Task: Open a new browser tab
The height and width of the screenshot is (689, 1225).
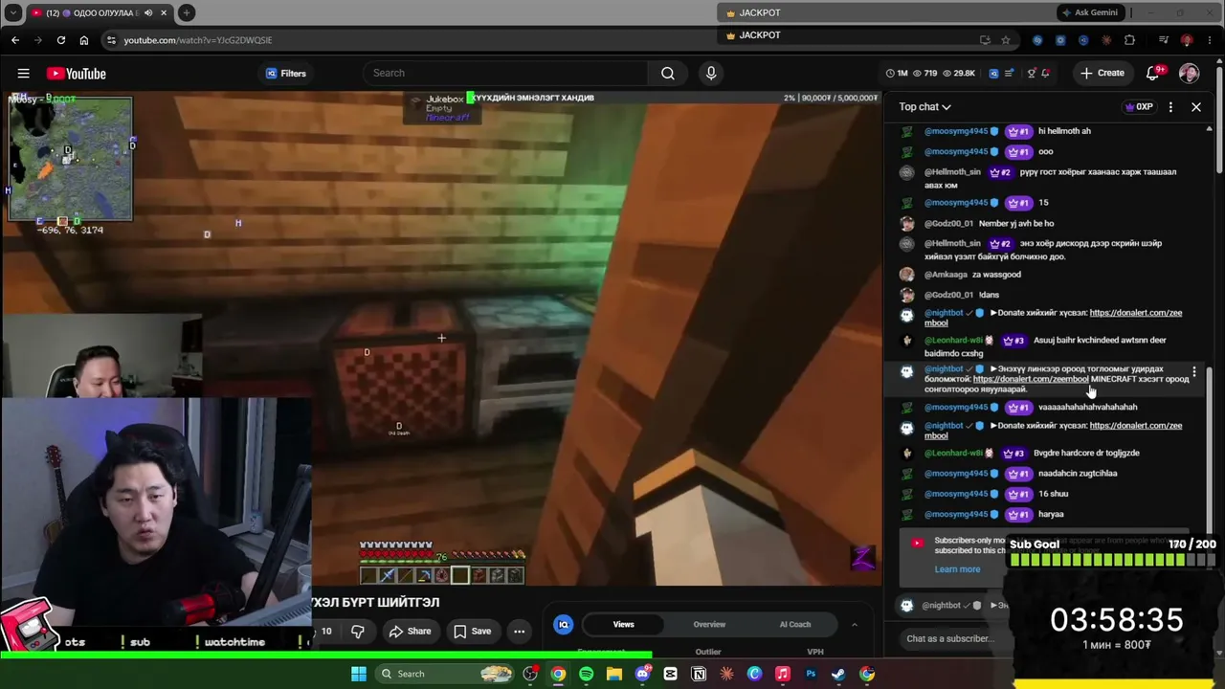Action: tap(187, 12)
